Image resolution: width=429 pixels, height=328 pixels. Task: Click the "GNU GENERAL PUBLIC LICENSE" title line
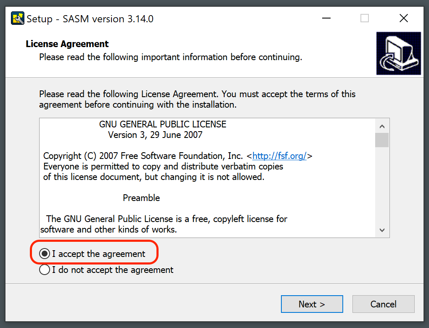162,124
